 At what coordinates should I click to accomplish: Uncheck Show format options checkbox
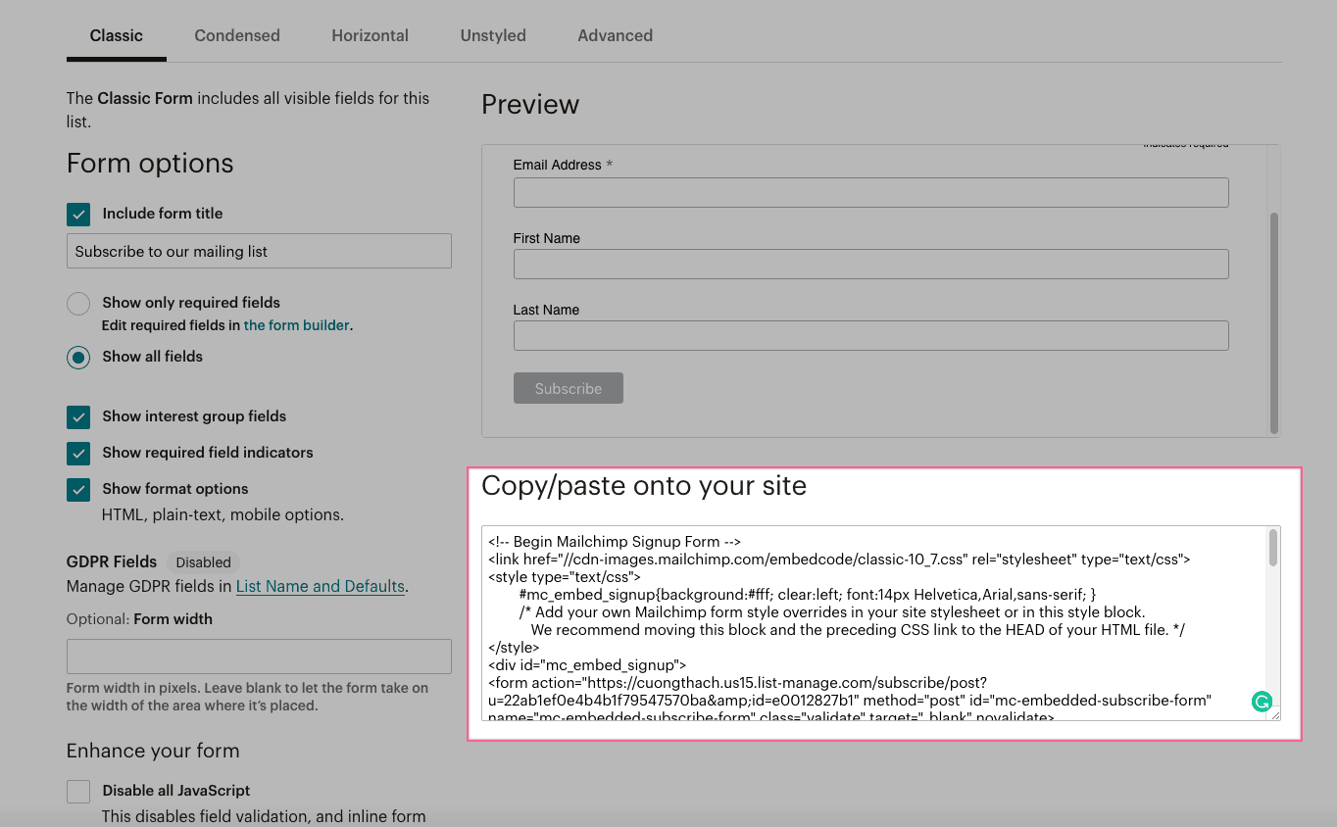(78, 489)
